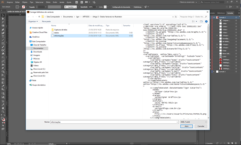
Task: Open the Bridge icon in menu bar
Action: click(77, 2)
